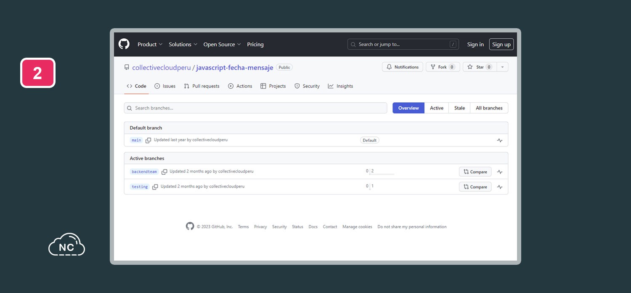This screenshot has width=631, height=293.
Task: Switch to the Pull requests tab
Action: point(201,86)
